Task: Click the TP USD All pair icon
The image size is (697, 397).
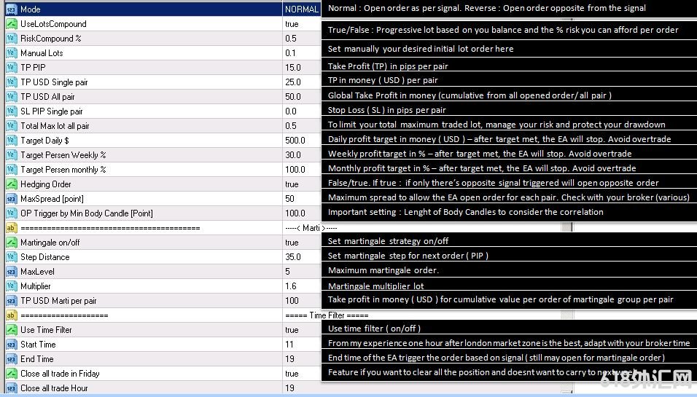Action: [11, 97]
